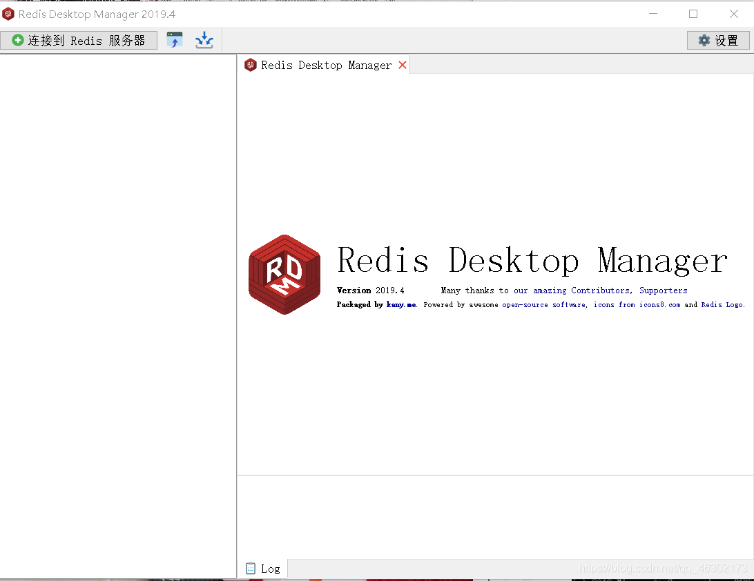Minimize the Redis Desktop Manager window
754x581 pixels.
point(653,14)
